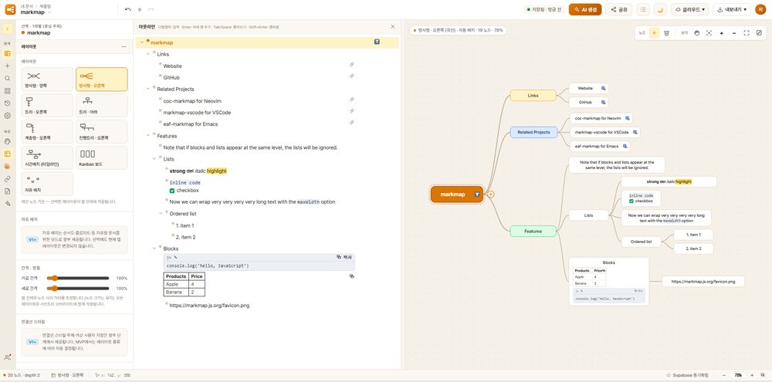
Task: Open the layout table icon under properties
Action: click(x=8, y=154)
